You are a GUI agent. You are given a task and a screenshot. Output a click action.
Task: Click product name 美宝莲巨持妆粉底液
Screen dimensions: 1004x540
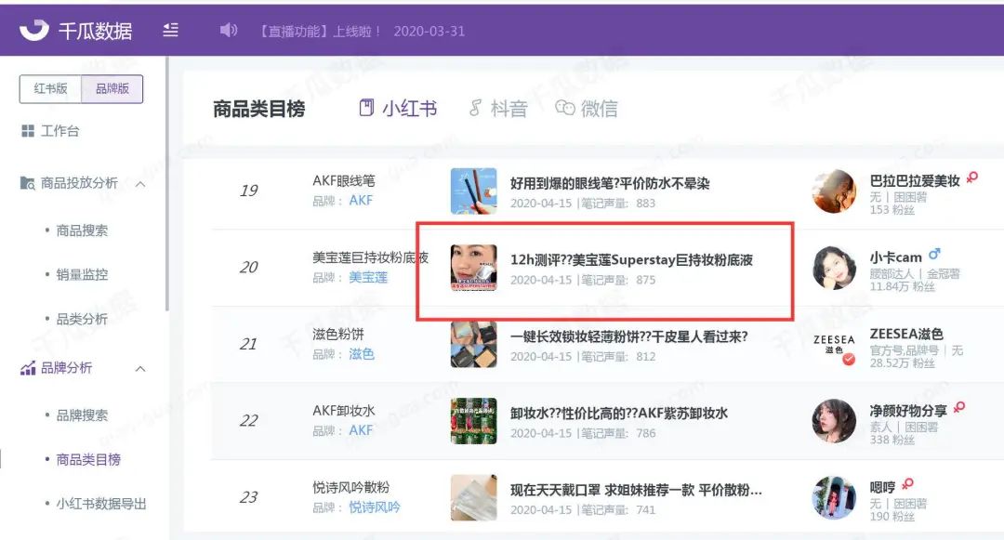[371, 257]
